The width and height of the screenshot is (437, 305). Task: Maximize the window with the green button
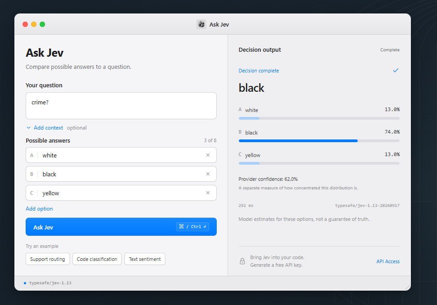[42, 24]
